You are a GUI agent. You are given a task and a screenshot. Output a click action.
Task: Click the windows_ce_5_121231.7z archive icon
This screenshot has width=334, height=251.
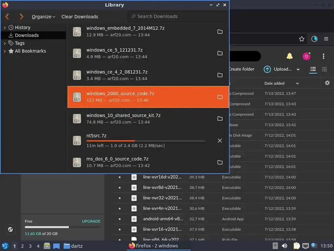coord(77,53)
